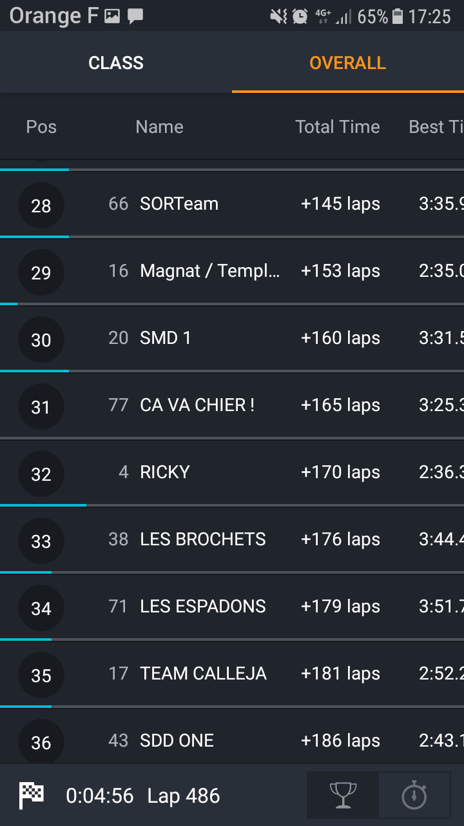This screenshot has width=464, height=826.
Task: Tap the trophy results icon
Action: click(x=342, y=795)
